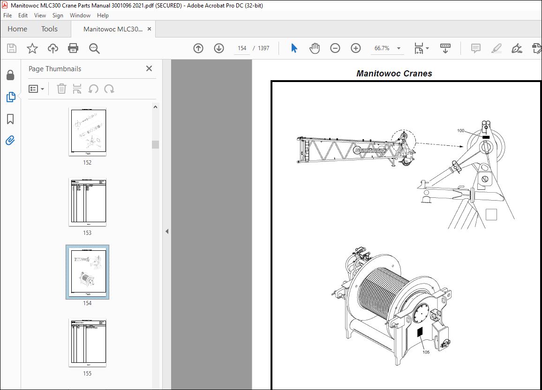
Task: Open the Edit menu
Action: pyautogui.click(x=23, y=15)
